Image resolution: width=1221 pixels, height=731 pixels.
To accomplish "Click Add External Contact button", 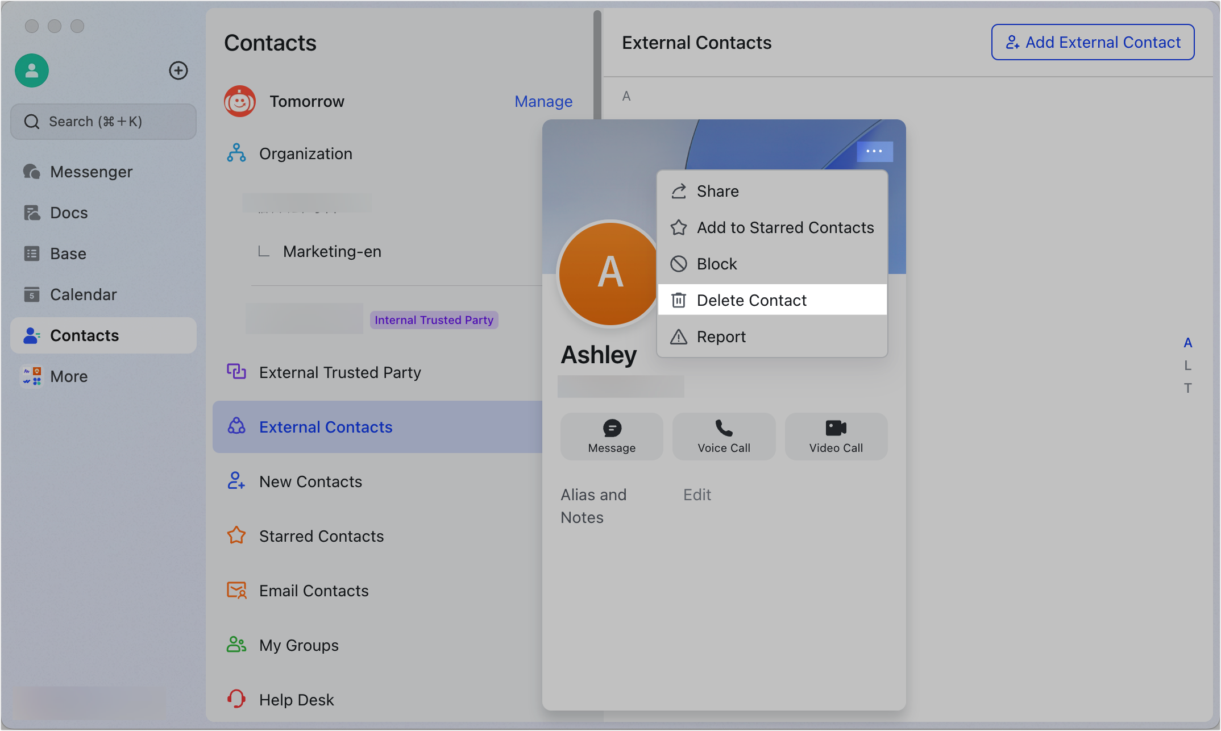I will click(1092, 42).
